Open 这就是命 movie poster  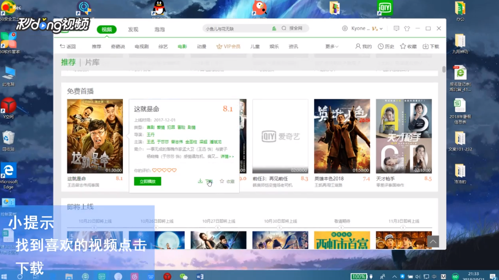coord(95,136)
